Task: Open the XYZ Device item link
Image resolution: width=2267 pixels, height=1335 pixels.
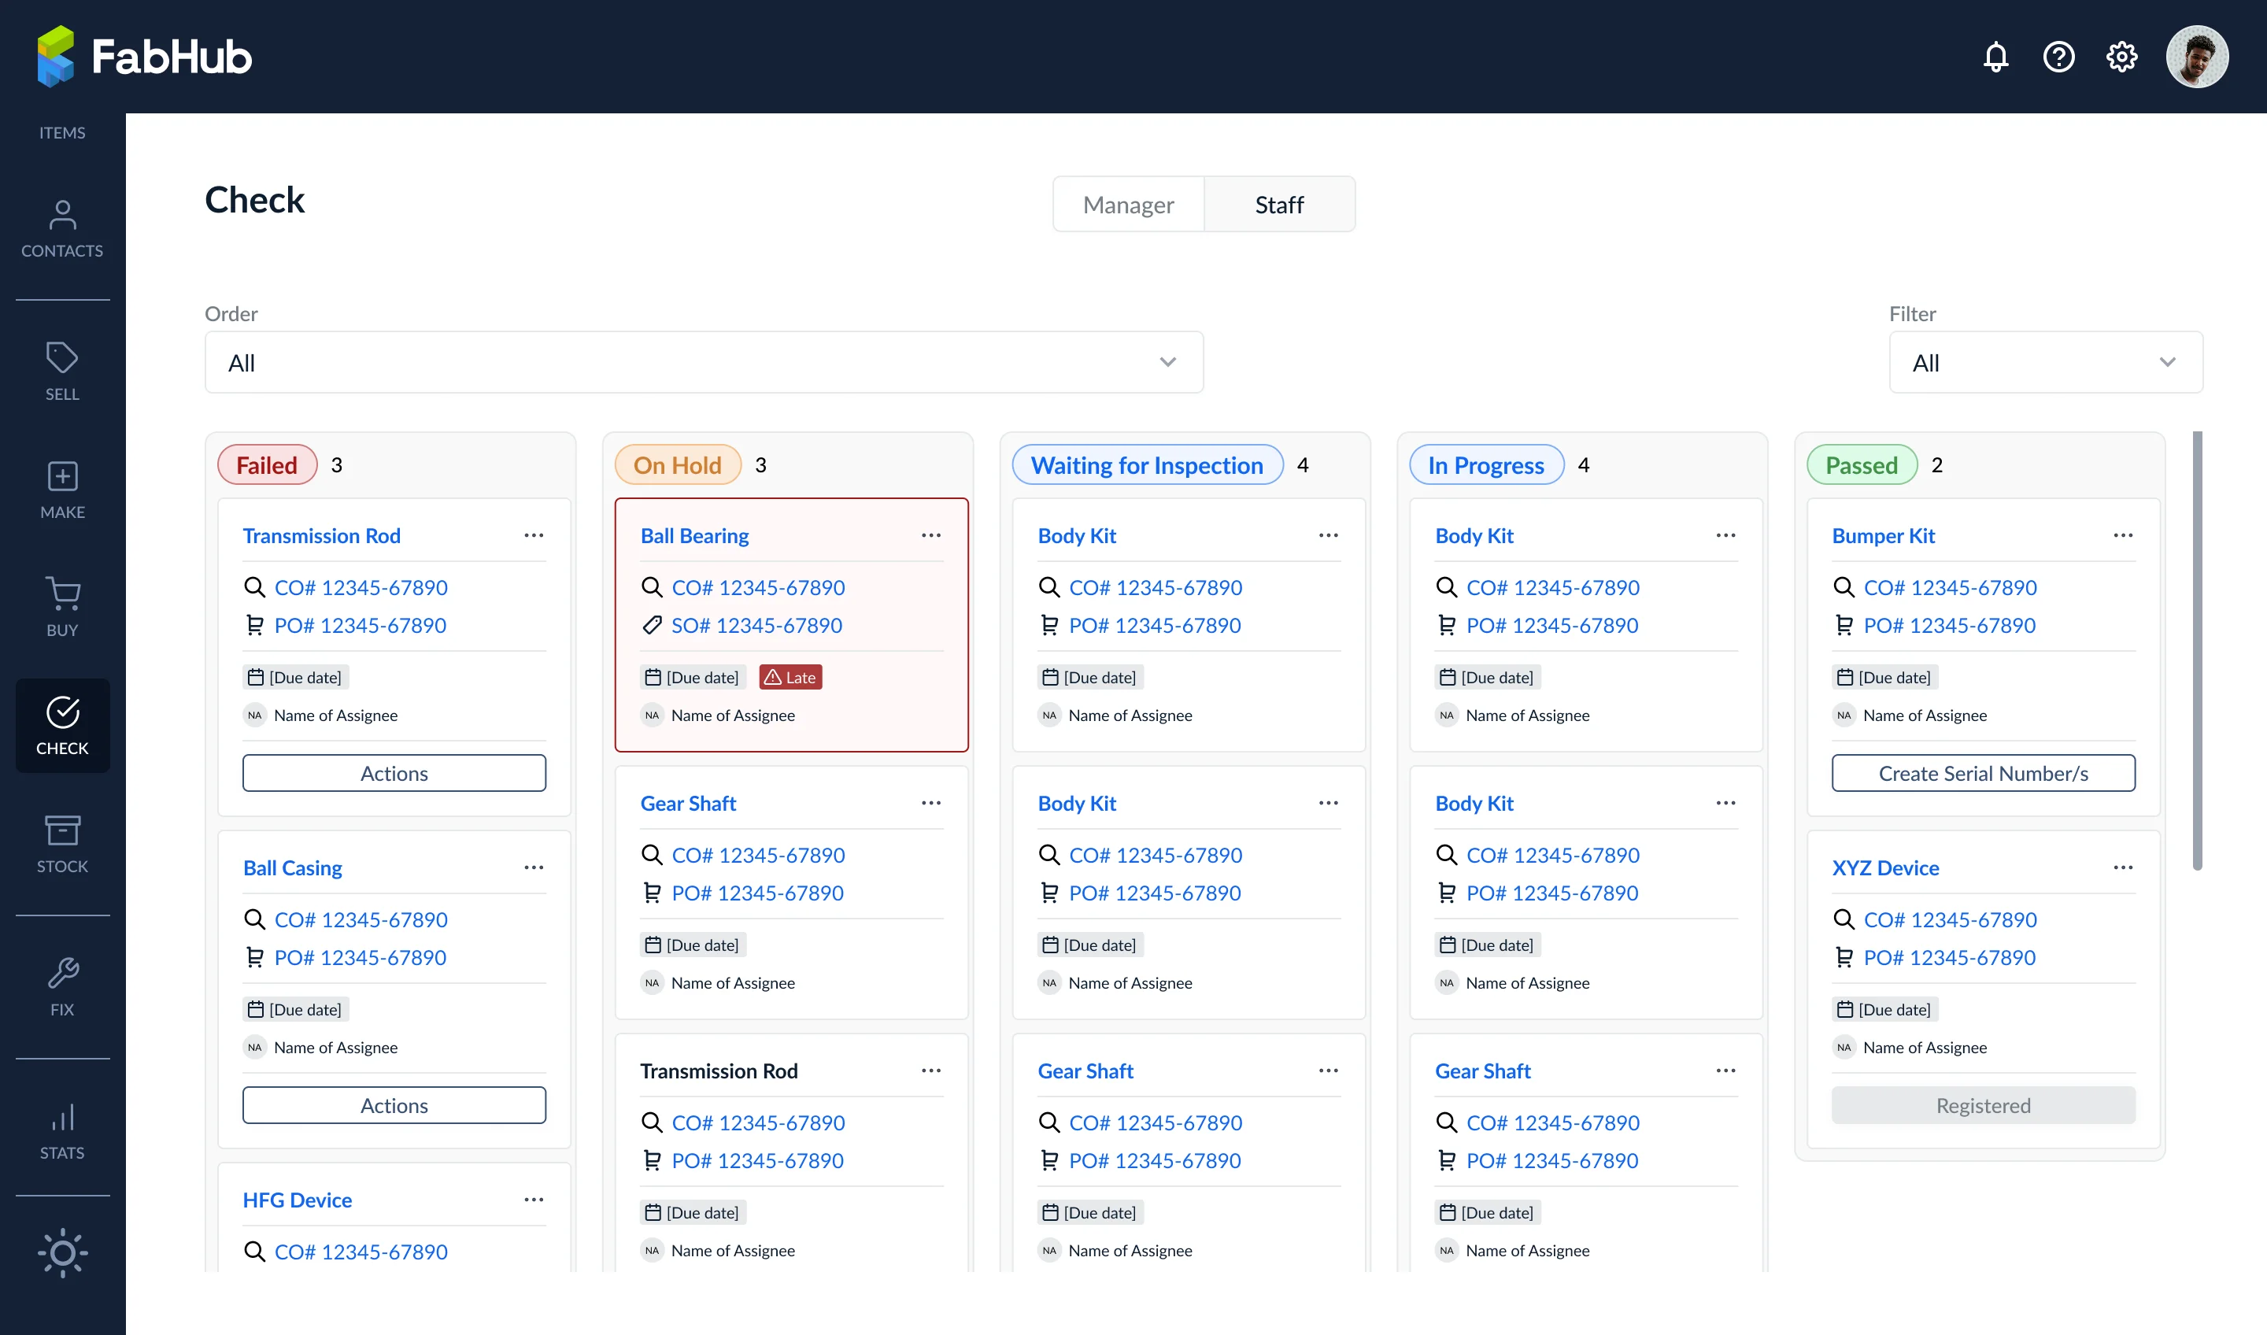Action: pyautogui.click(x=1885, y=867)
